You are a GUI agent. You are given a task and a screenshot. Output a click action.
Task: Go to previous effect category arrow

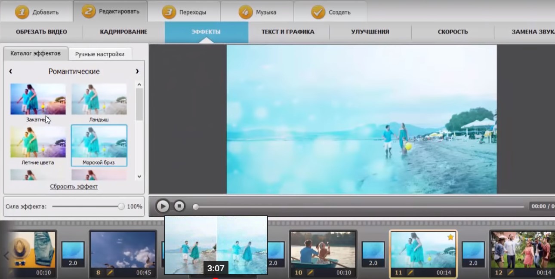(x=11, y=71)
